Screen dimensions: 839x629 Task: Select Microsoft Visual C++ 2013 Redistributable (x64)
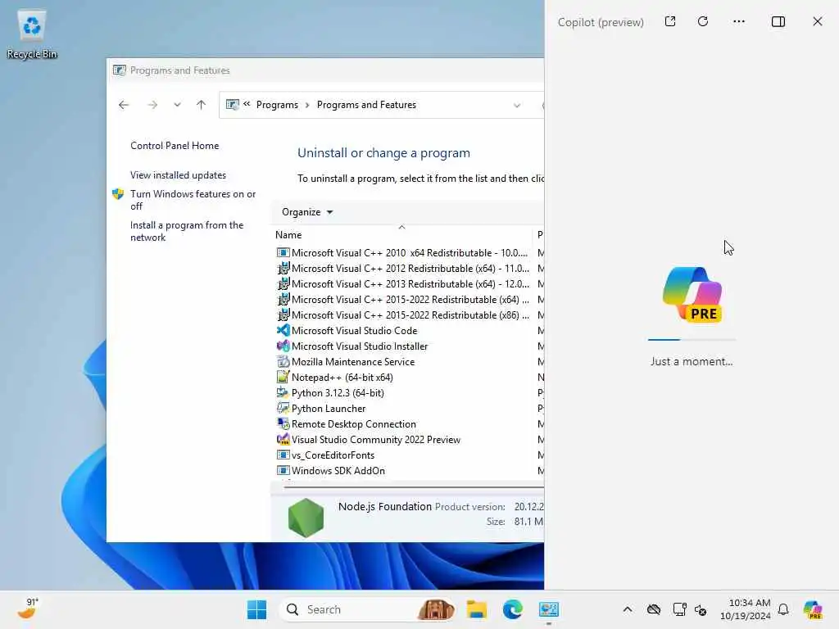tap(403, 283)
